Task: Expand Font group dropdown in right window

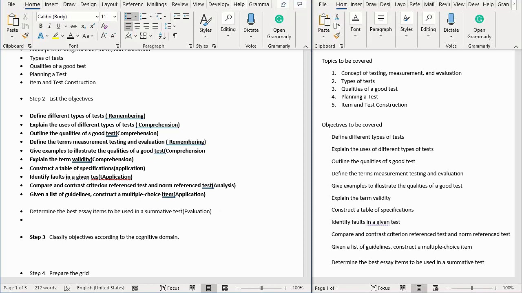Action: [356, 25]
